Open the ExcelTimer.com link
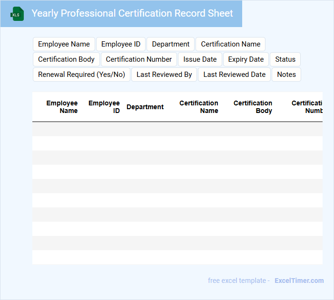The width and height of the screenshot is (334, 300). [299, 281]
